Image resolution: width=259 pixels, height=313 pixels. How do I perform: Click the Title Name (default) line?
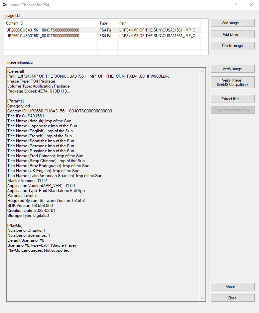point(40,121)
